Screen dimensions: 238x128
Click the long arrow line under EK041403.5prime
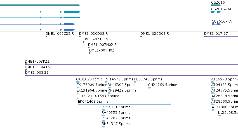(x=124, y=104)
